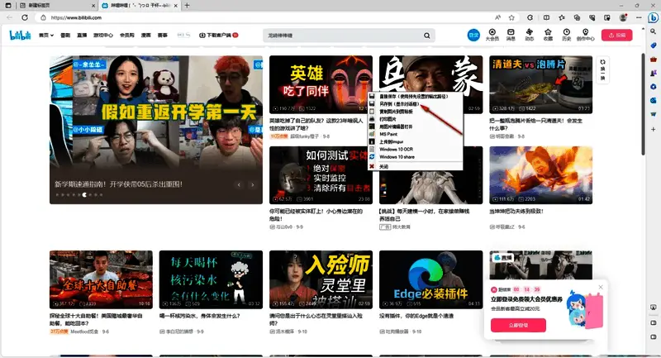Viewport: 661px width, 358px height.
Task: Open the Edge必装插件 video thumbnail
Action: (x=430, y=279)
